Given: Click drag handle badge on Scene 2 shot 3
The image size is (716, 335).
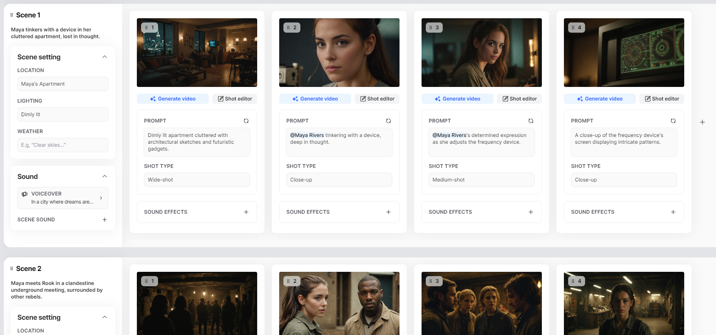Looking at the screenshot, I should (x=434, y=281).
